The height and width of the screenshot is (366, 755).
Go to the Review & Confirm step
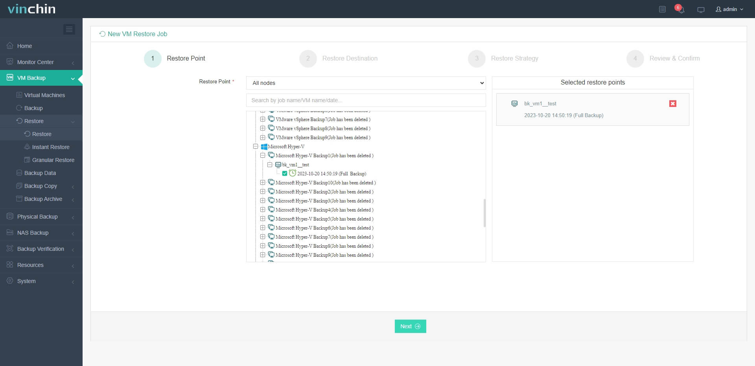tap(675, 58)
